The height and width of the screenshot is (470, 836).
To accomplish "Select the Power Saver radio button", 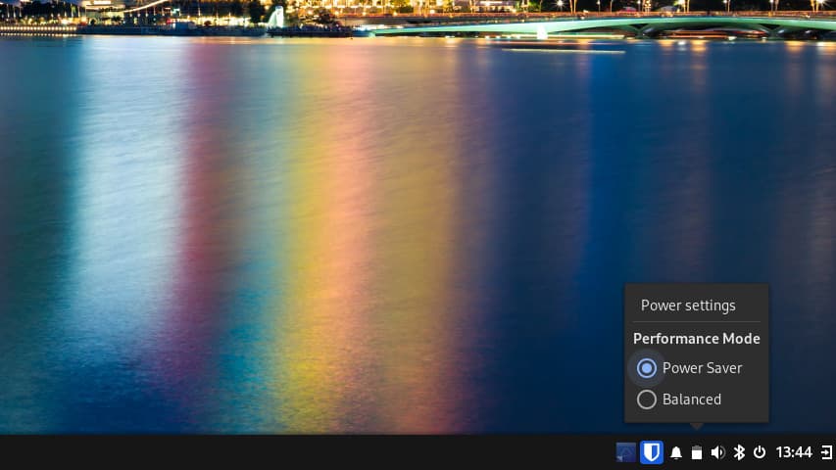I will 647,368.
